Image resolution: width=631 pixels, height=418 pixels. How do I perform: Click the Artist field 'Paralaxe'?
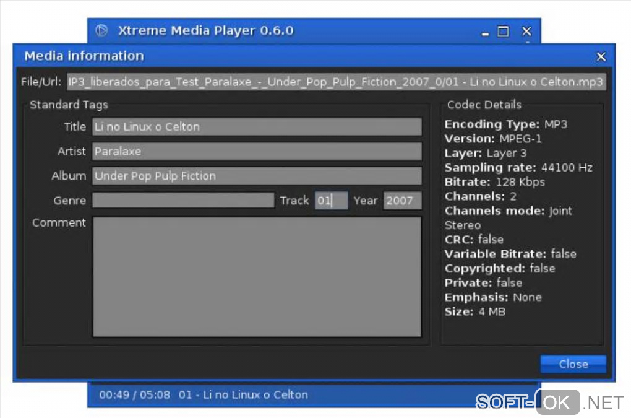(x=257, y=152)
